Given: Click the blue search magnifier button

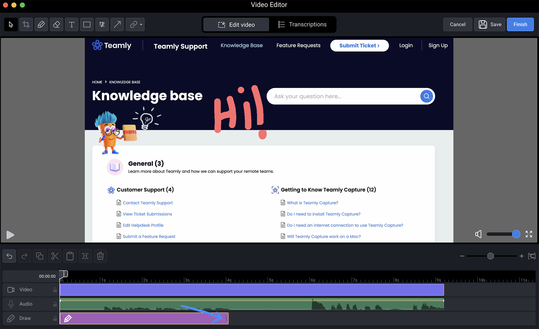Looking at the screenshot, I should pos(426,96).
